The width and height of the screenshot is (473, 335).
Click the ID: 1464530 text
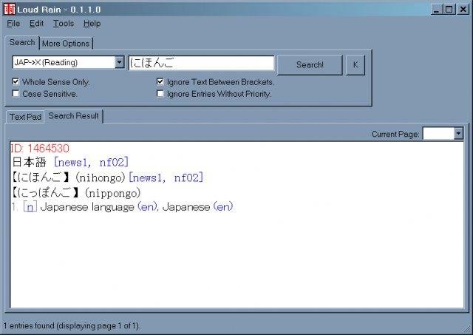40,149
